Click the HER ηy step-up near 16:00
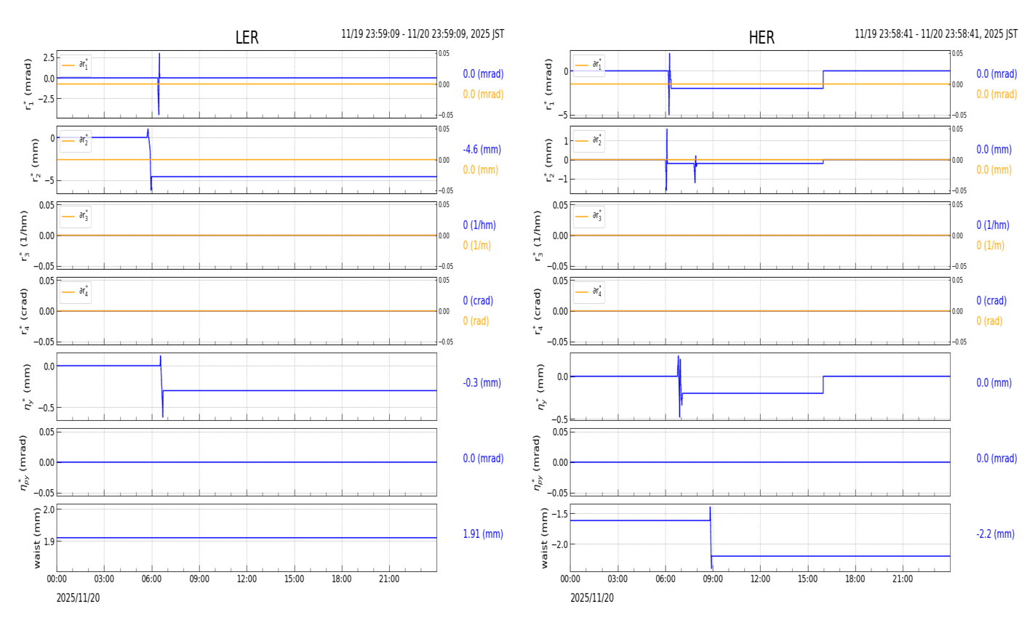 click(823, 385)
